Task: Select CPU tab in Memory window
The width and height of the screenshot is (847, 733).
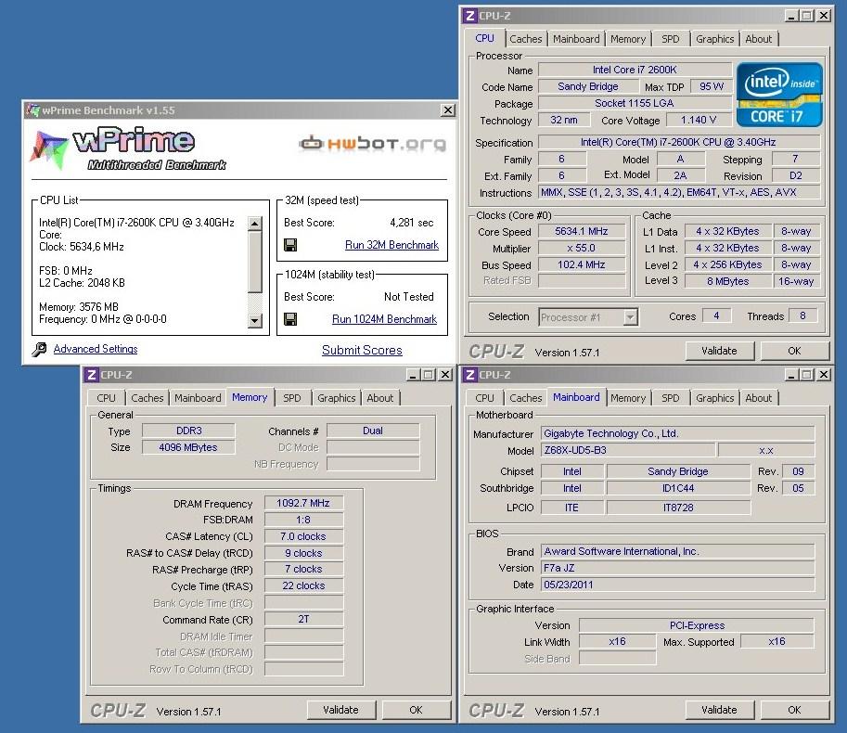Action: 106,398
